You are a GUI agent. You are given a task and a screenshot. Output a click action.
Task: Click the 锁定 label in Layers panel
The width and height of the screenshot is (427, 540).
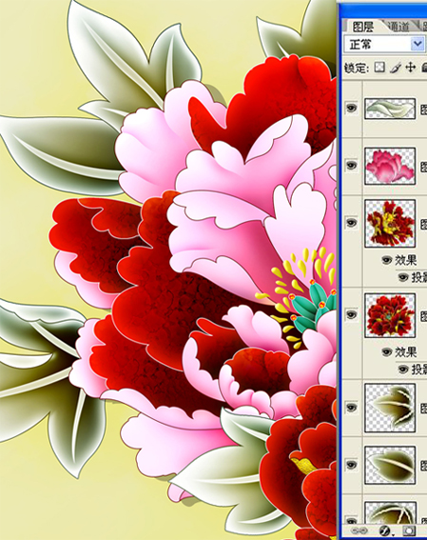(x=357, y=68)
